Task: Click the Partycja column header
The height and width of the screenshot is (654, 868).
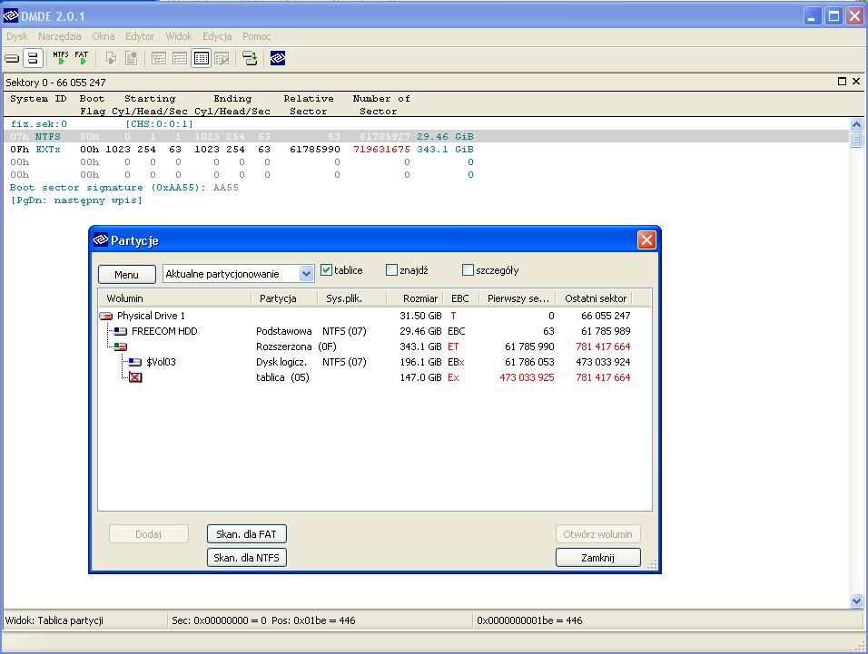Action: click(x=284, y=298)
